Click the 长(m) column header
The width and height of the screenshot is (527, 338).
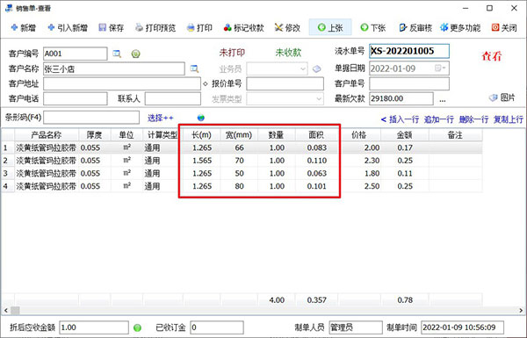point(201,135)
